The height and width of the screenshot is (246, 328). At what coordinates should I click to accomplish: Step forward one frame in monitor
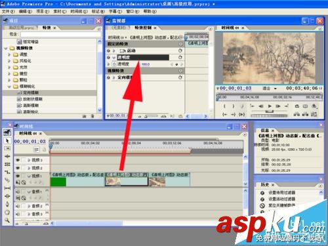pyautogui.click(x=278, y=106)
